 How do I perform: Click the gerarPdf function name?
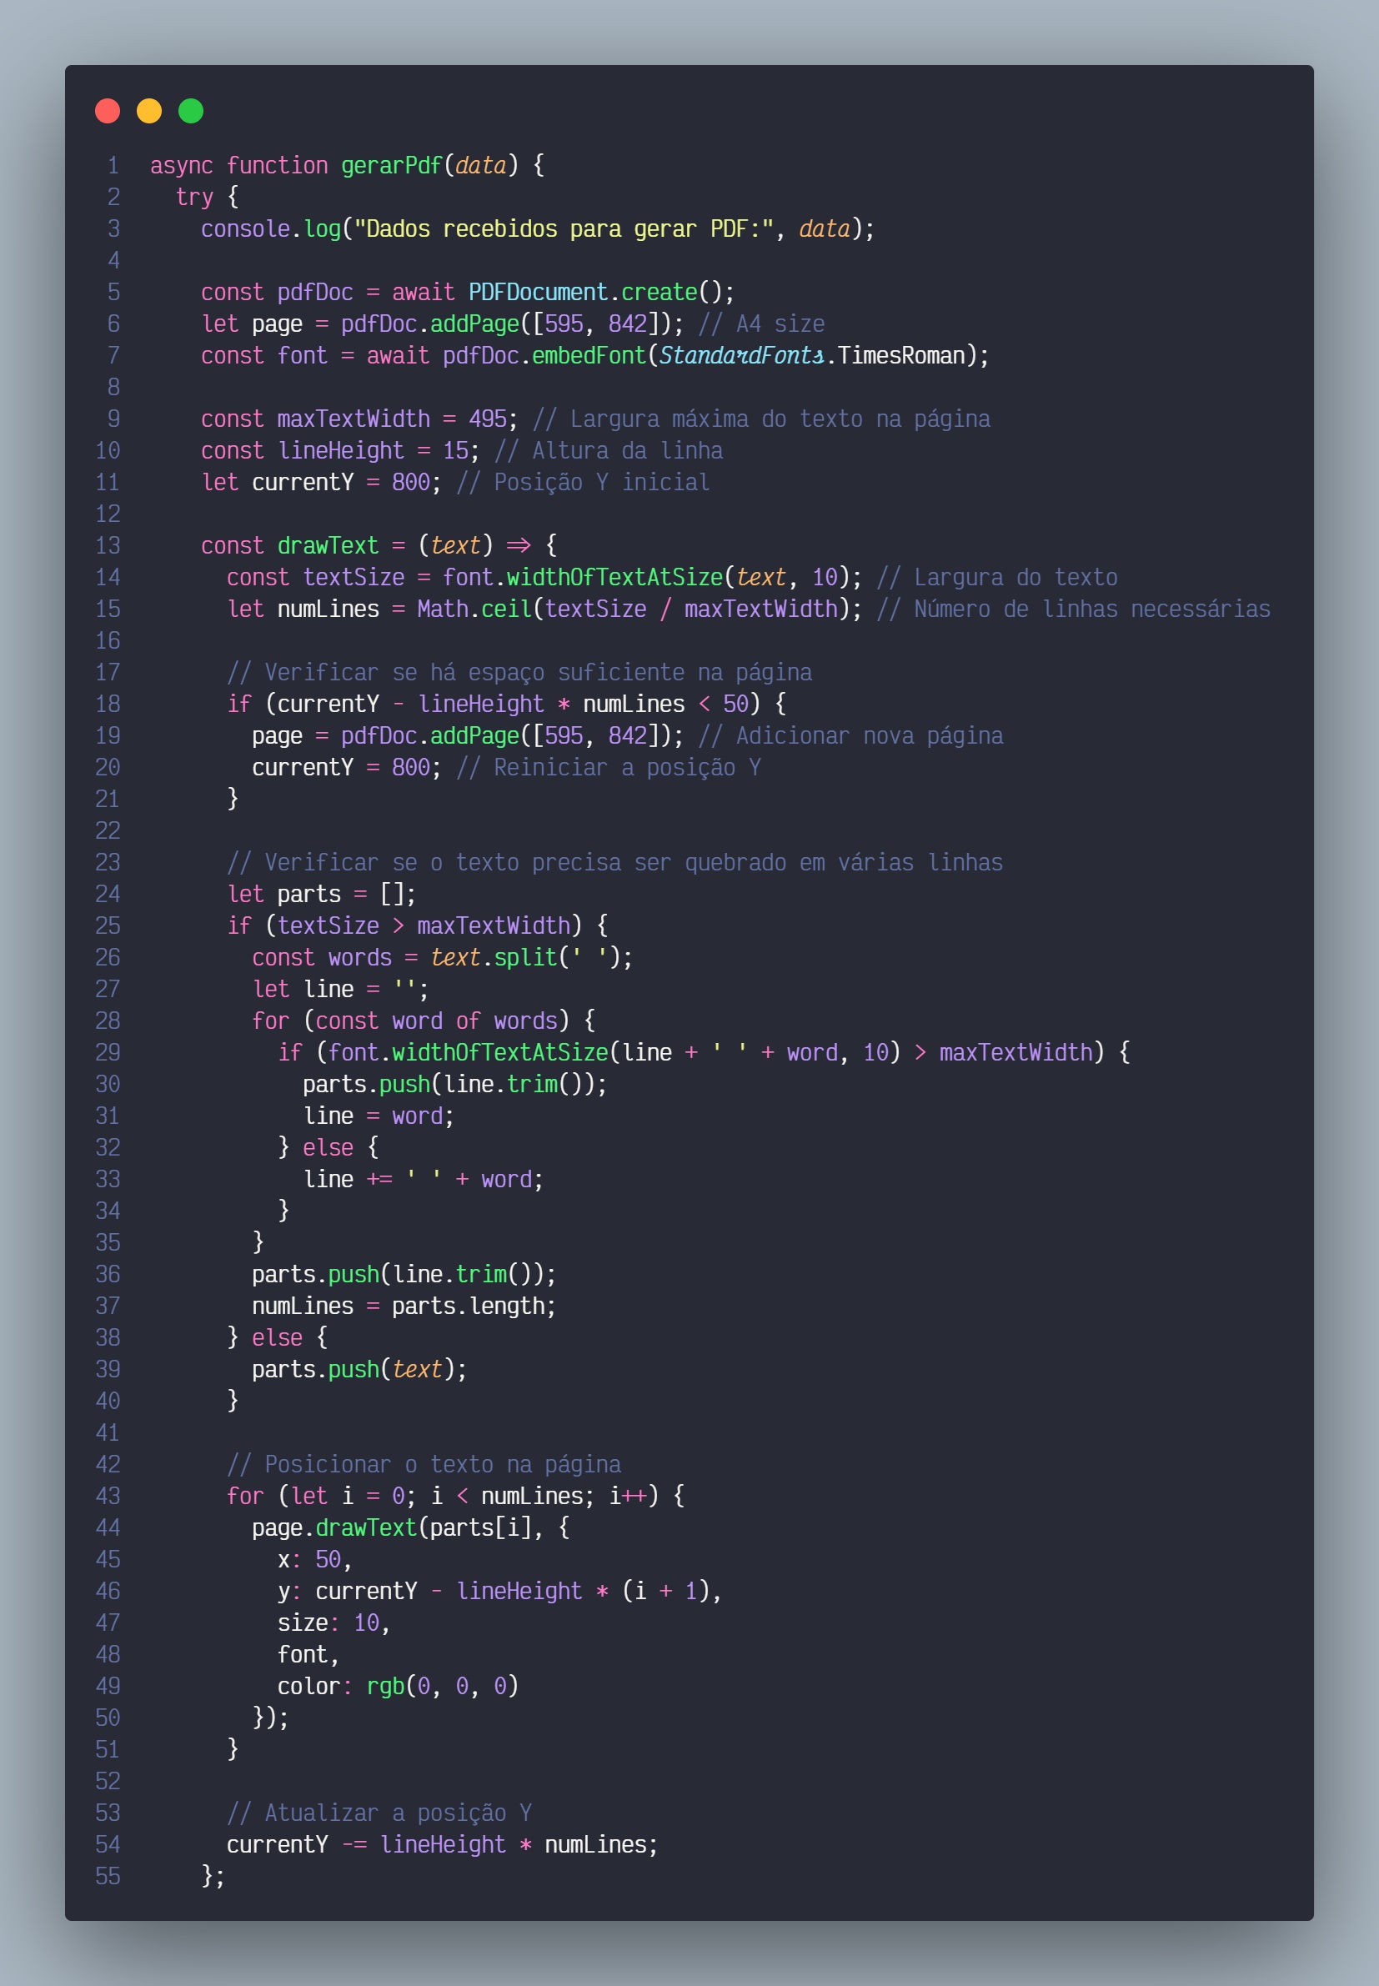coord(390,165)
